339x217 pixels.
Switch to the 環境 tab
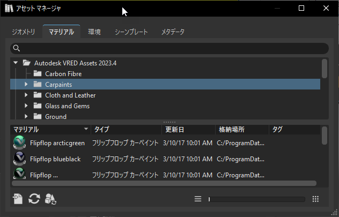click(94, 32)
